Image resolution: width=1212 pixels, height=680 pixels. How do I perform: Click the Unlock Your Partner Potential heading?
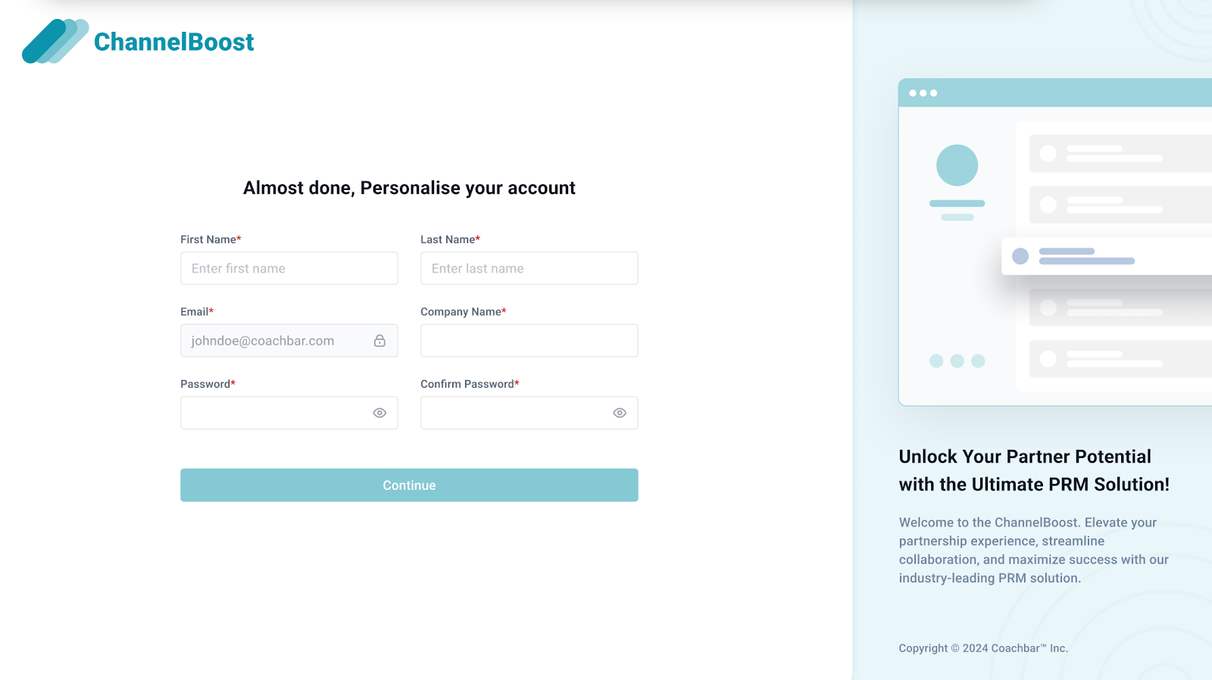tap(1034, 470)
